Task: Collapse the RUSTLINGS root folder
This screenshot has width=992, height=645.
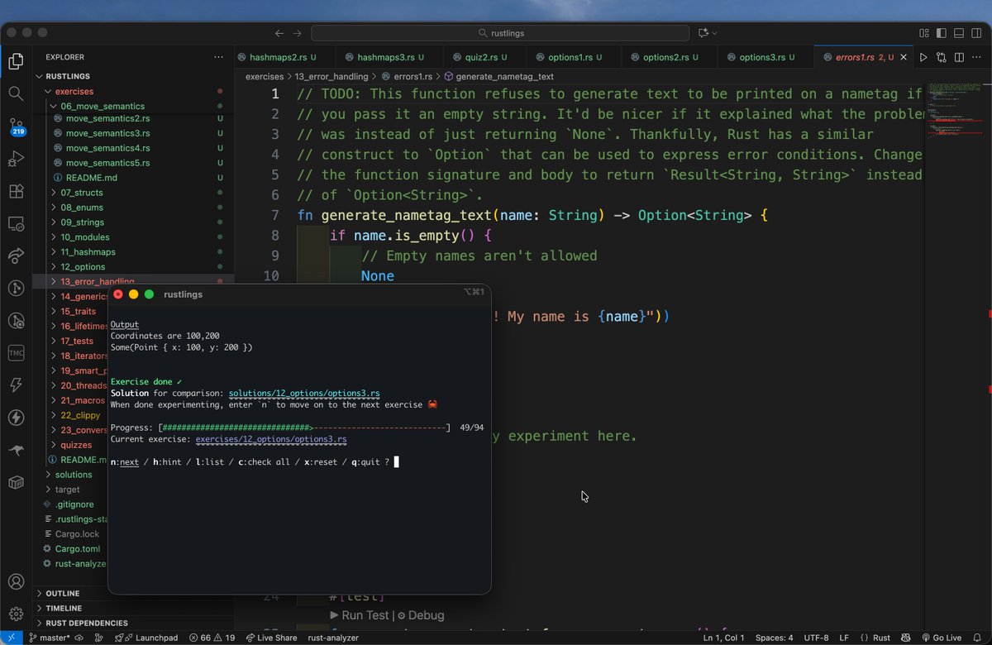Action: [x=132, y=76]
